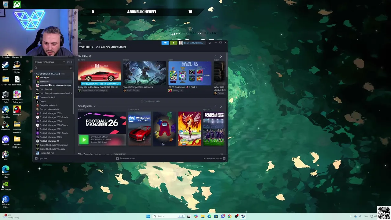
Task: Click Yeni bir raf ekle button
Action: (150, 101)
